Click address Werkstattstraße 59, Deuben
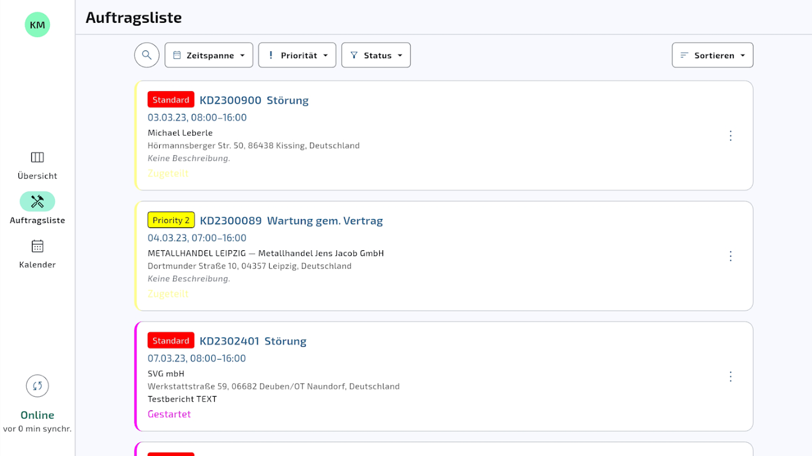812x456 pixels. tap(274, 386)
